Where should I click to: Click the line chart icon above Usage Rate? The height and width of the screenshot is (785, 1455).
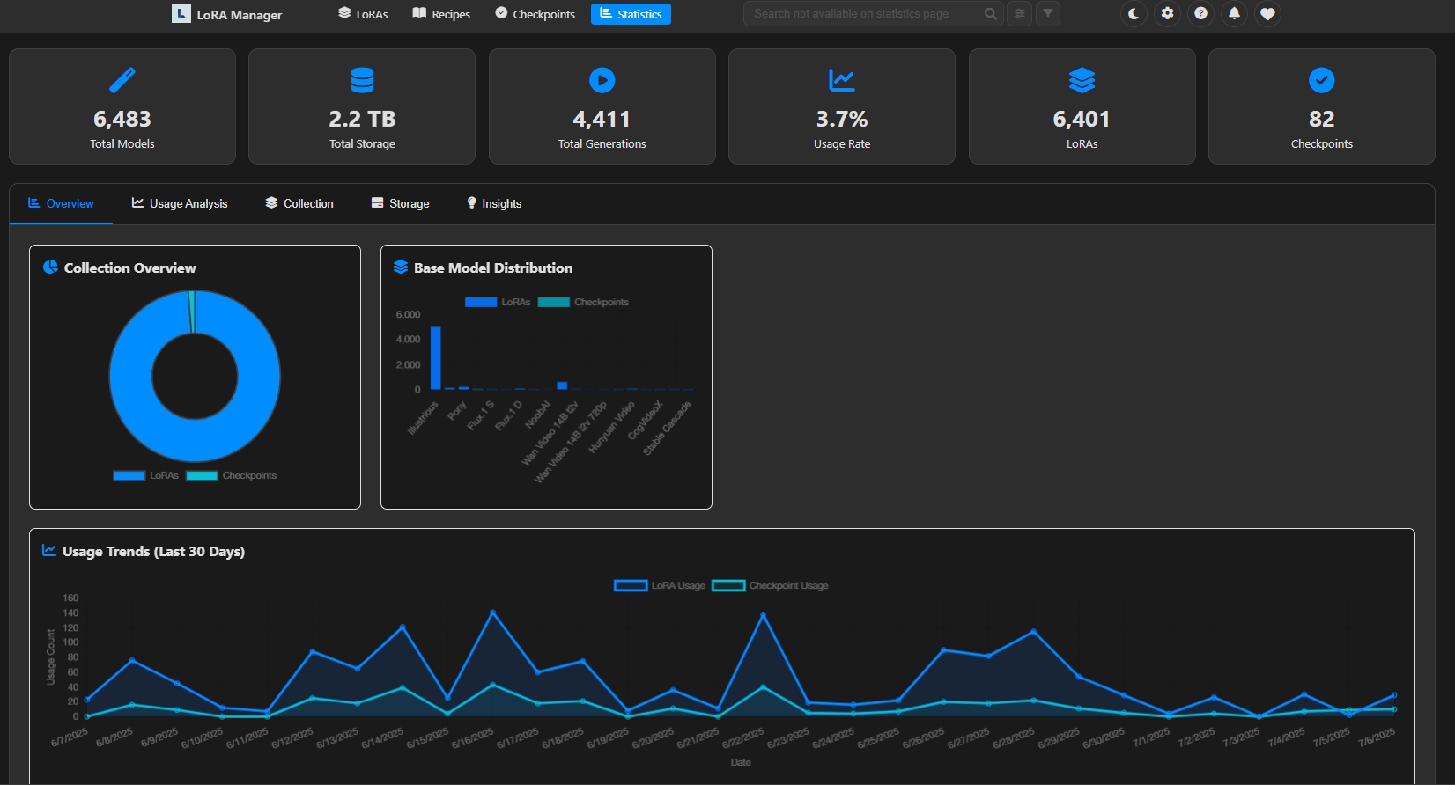coord(842,80)
